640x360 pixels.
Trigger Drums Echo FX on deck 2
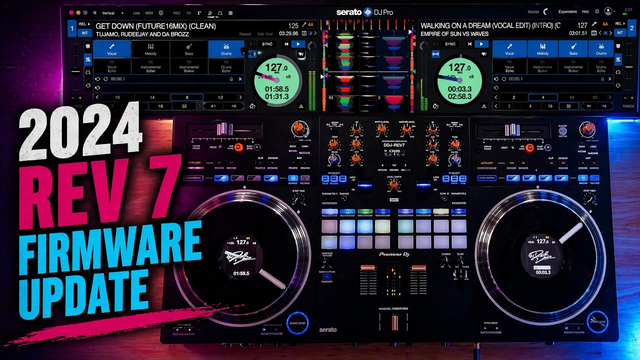(x=601, y=66)
